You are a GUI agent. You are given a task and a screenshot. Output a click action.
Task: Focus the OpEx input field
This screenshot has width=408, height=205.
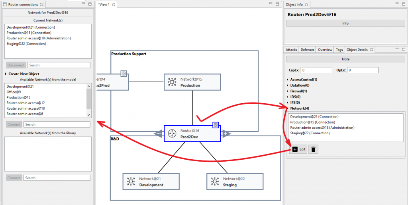[363, 70]
